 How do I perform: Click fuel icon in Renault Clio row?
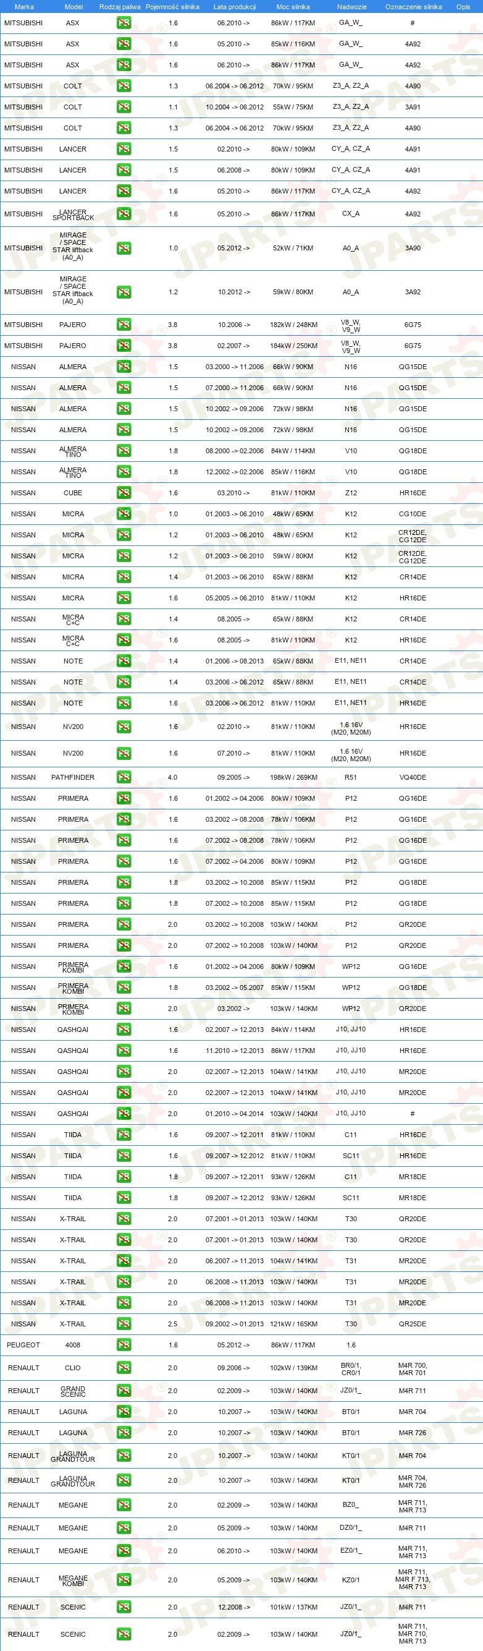pyautogui.click(x=124, y=1368)
